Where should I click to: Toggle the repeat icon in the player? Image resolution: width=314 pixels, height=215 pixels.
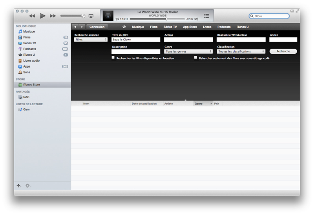click(117, 19)
